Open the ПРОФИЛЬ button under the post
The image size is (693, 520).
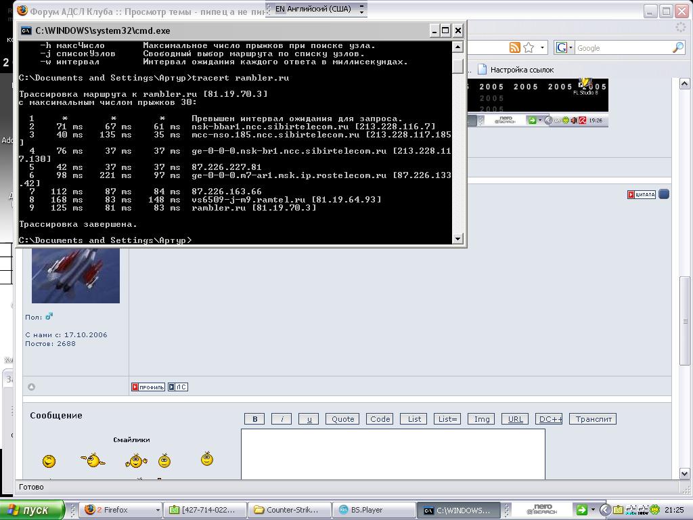pos(148,387)
